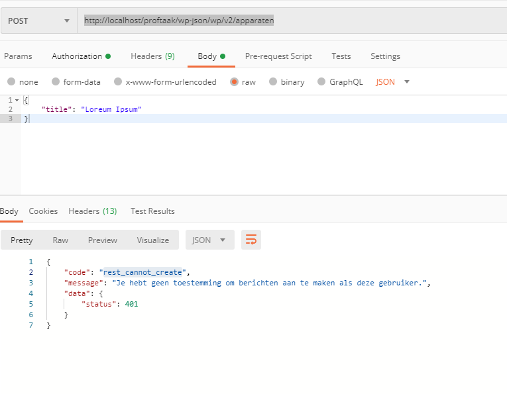The height and width of the screenshot is (394, 507).
Task: Click the Dutch error message text
Action: pyautogui.click(x=269, y=283)
